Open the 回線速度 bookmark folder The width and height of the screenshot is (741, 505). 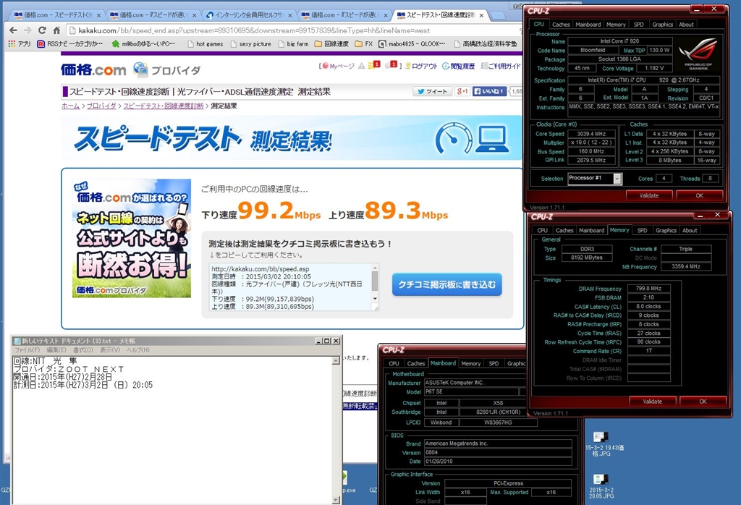tap(331, 44)
